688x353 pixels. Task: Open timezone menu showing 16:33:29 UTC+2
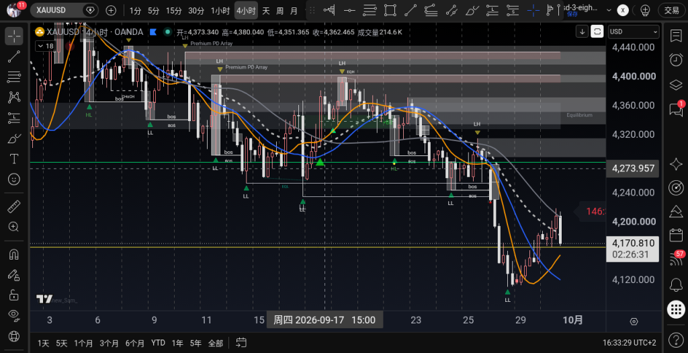(629, 342)
